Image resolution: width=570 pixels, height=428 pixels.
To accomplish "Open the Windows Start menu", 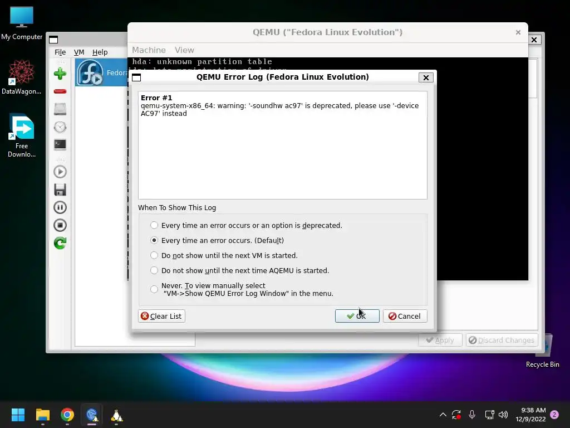I will coord(18,415).
